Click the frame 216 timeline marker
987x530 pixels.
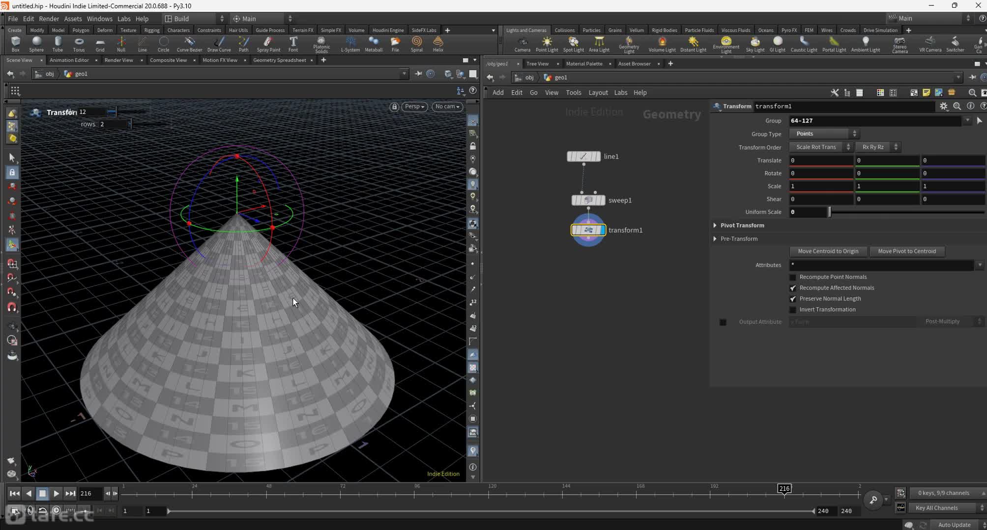[x=784, y=488]
